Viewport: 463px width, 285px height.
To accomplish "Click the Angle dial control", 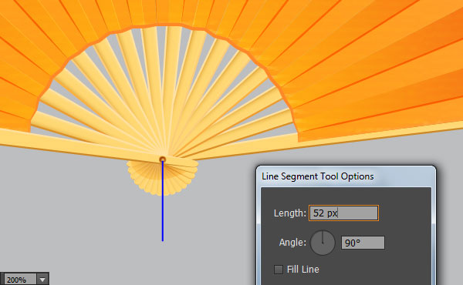I will point(323,243).
